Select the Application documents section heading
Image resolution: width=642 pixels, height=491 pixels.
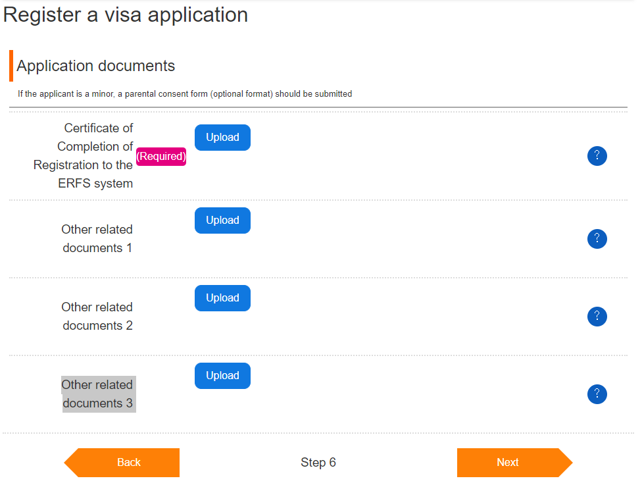(x=97, y=66)
